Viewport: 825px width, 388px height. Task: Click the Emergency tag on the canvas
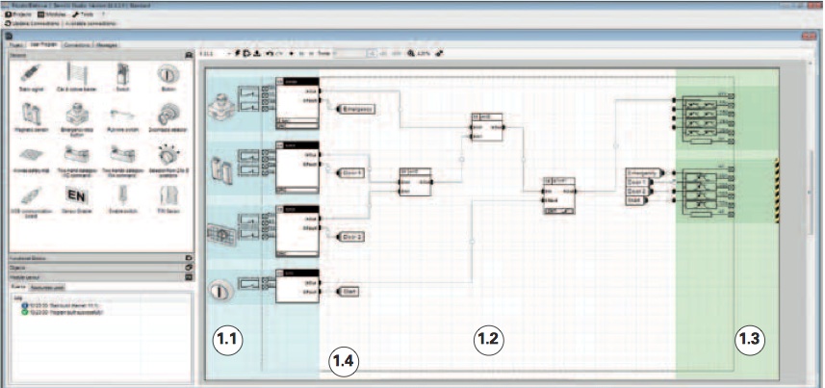click(x=358, y=109)
